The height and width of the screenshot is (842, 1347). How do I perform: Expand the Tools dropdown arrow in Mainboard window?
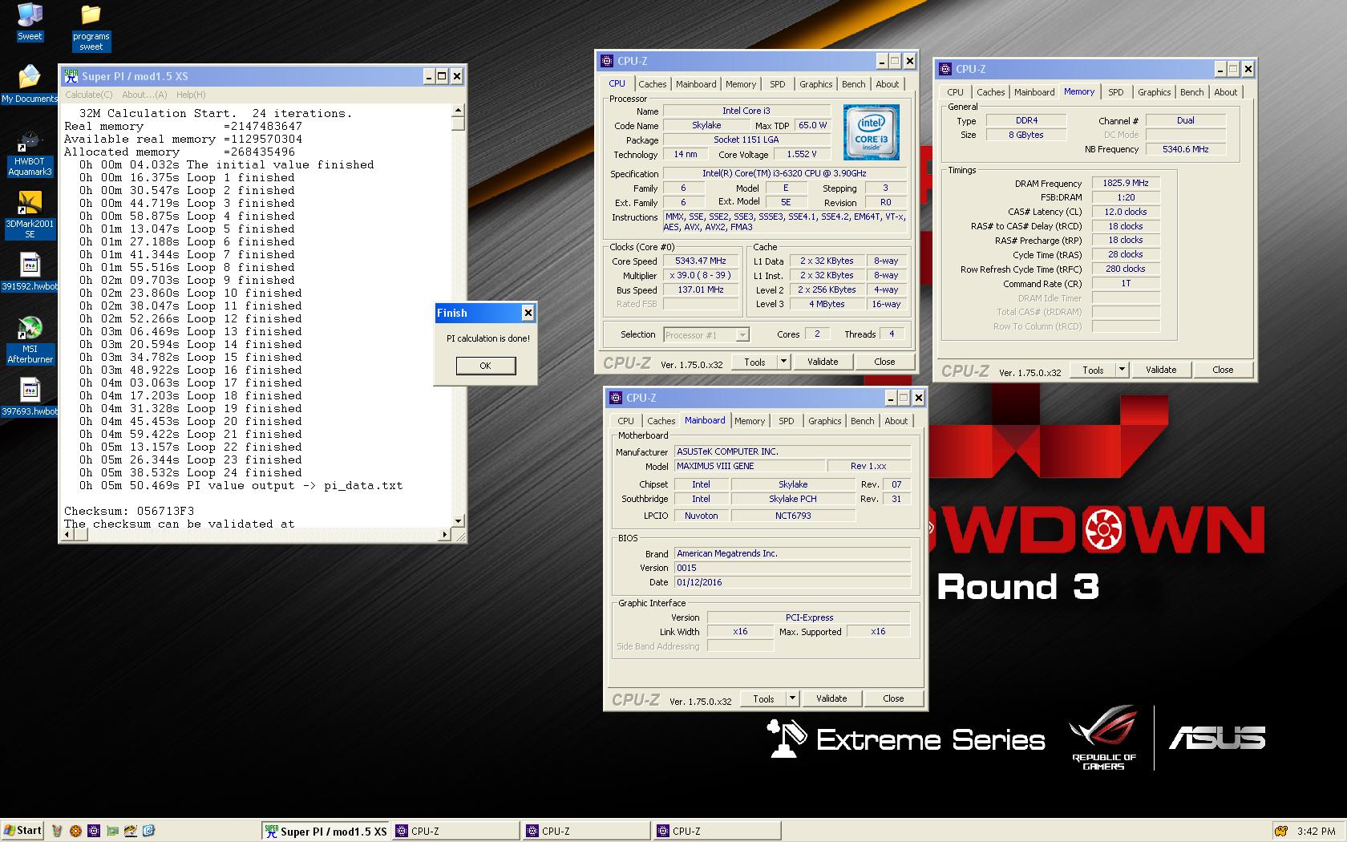[792, 698]
